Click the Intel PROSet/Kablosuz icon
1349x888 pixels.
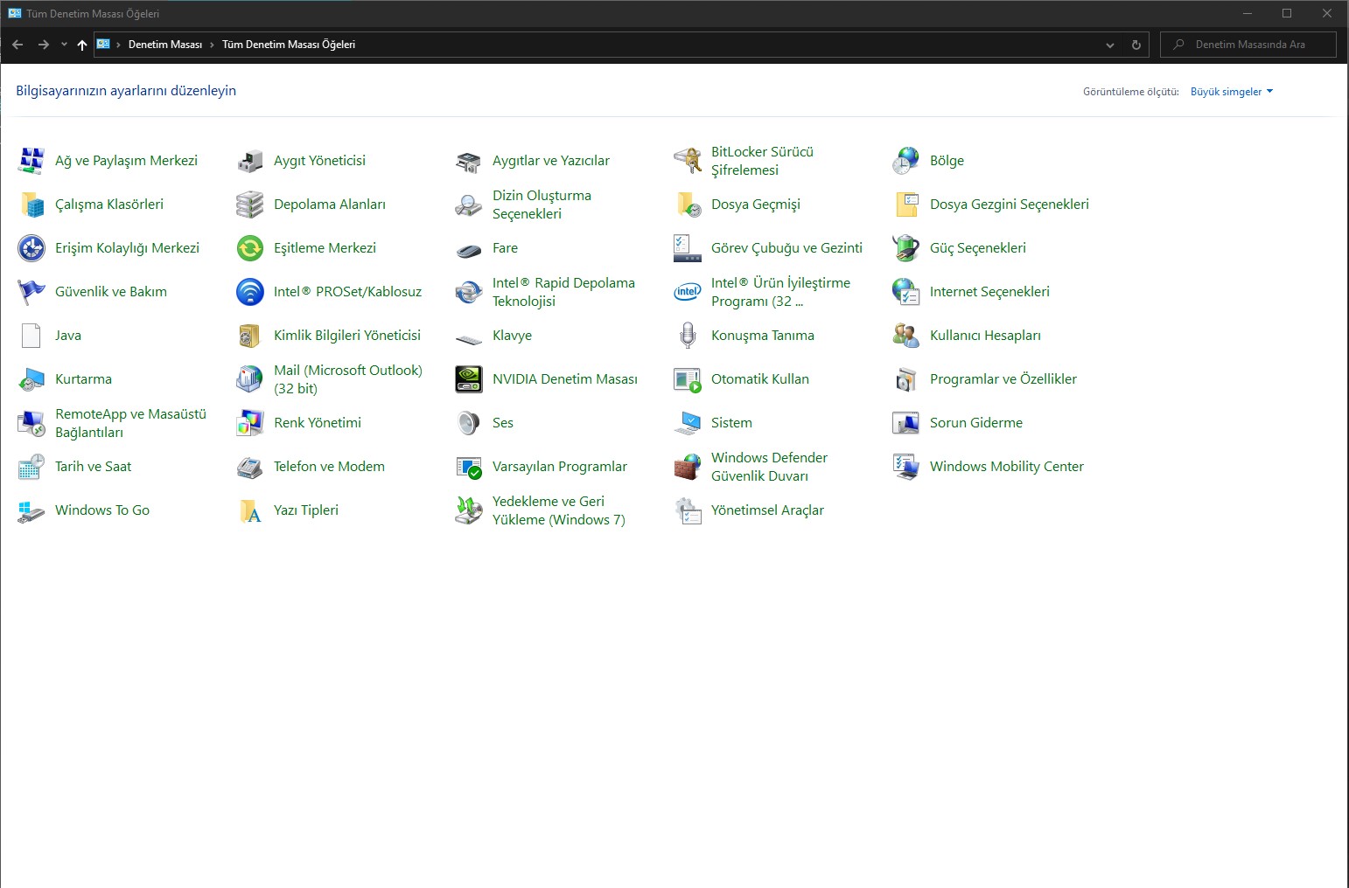tap(250, 292)
